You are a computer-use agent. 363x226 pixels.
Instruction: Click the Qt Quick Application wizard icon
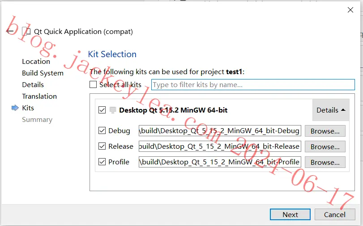[26, 31]
